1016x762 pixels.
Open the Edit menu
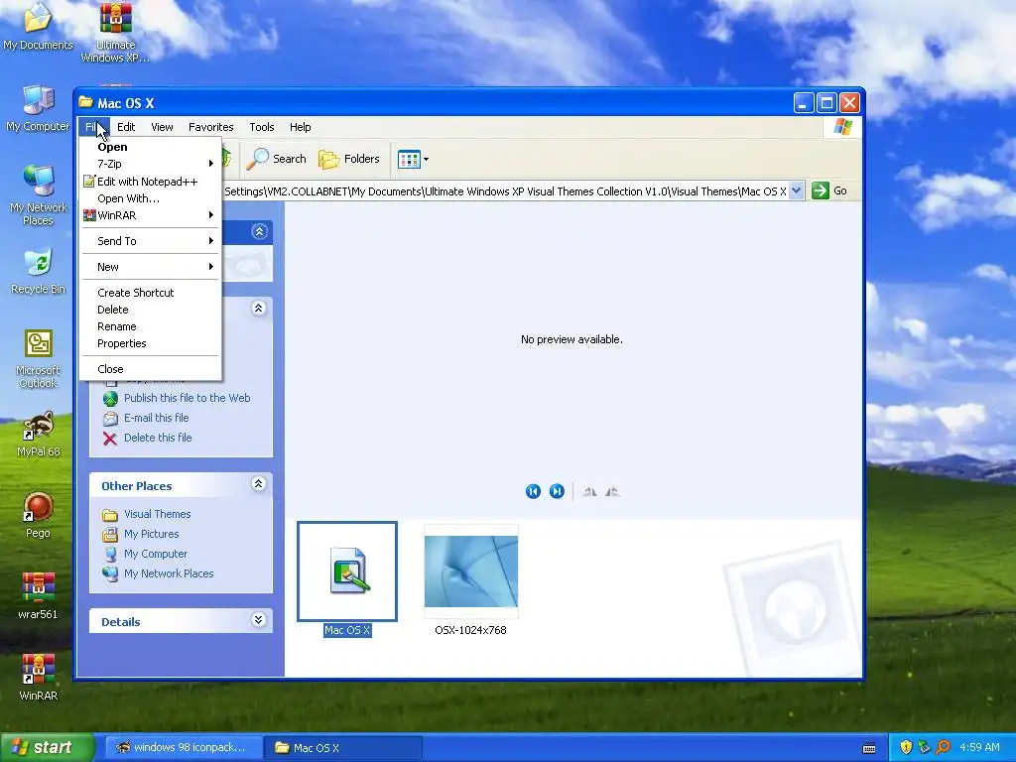(x=126, y=127)
